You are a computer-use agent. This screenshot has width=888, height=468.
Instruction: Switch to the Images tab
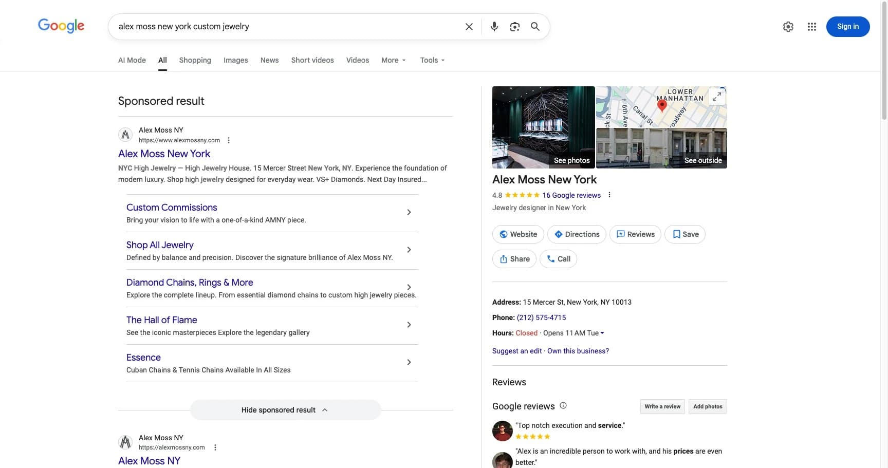click(236, 60)
